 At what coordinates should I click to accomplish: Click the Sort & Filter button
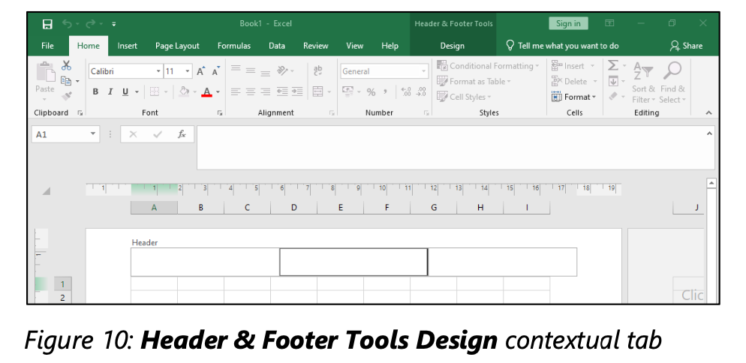(644, 82)
